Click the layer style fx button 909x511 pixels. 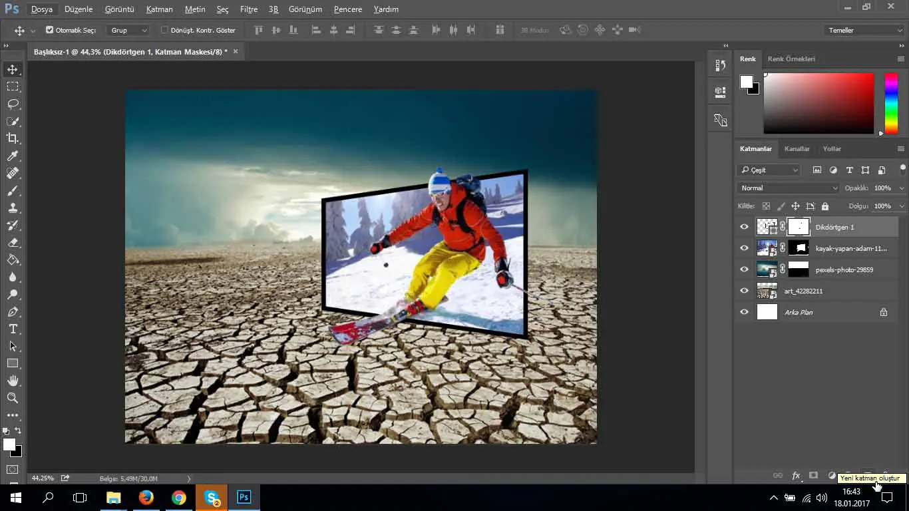tap(796, 475)
